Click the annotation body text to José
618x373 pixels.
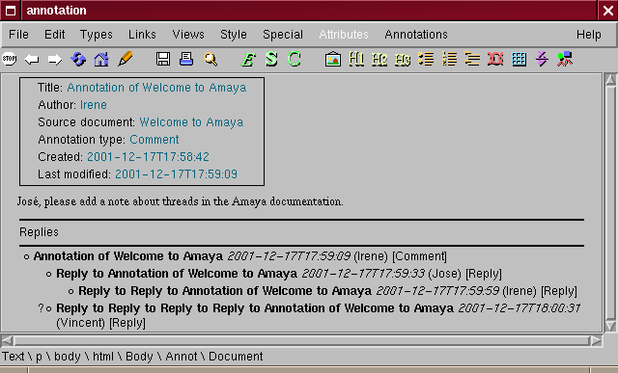[181, 201]
